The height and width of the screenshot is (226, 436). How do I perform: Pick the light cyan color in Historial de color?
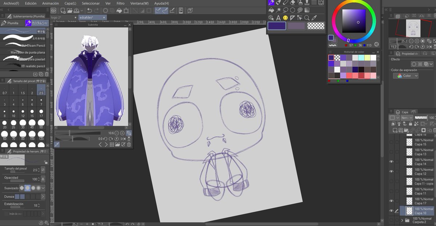(x=361, y=58)
